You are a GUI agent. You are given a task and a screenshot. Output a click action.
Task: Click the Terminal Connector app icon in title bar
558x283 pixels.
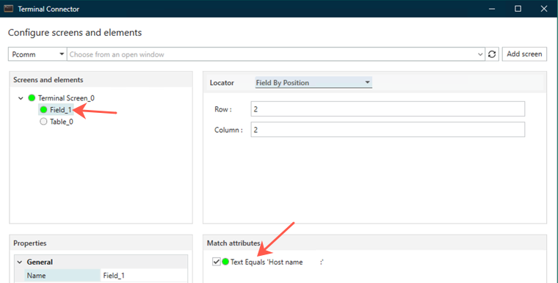point(9,9)
